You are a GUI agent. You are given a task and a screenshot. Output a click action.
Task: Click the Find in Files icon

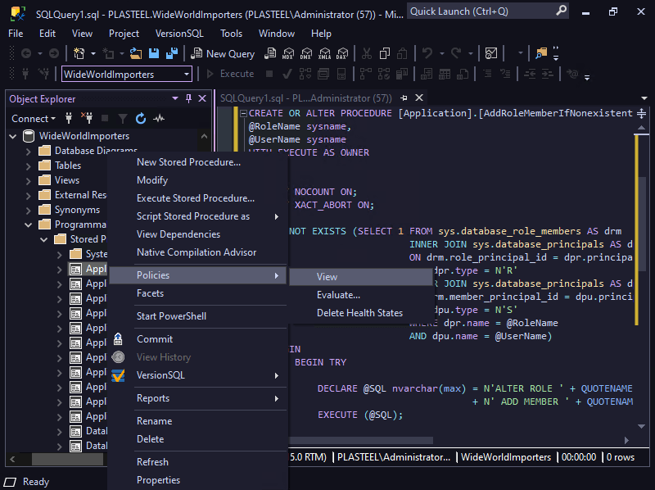click(x=541, y=53)
